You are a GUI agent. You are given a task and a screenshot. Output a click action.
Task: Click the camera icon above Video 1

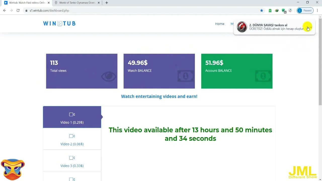[x=72, y=114]
